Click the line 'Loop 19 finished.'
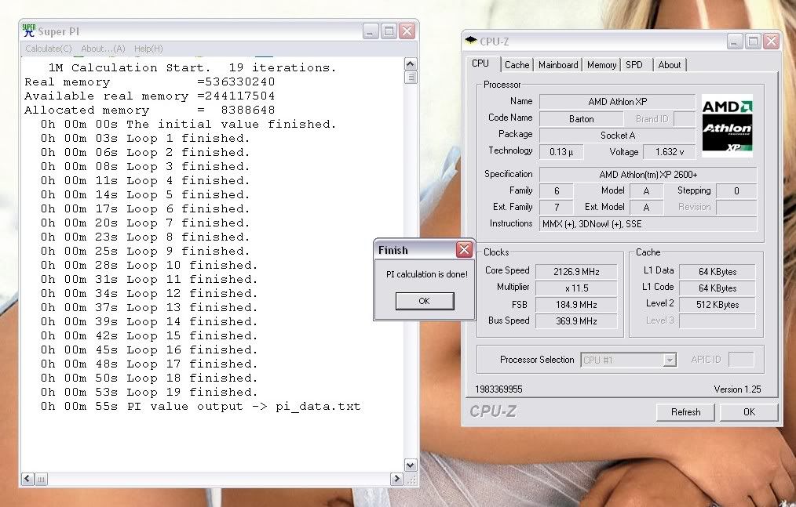Viewport: 796px width, 507px height. click(x=149, y=392)
